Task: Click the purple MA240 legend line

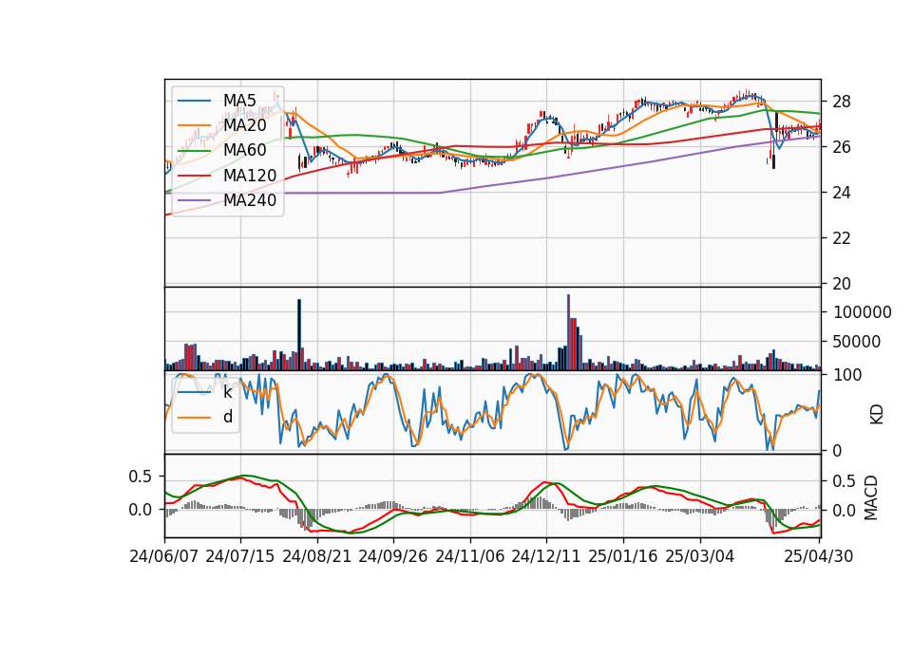Action: point(194,200)
